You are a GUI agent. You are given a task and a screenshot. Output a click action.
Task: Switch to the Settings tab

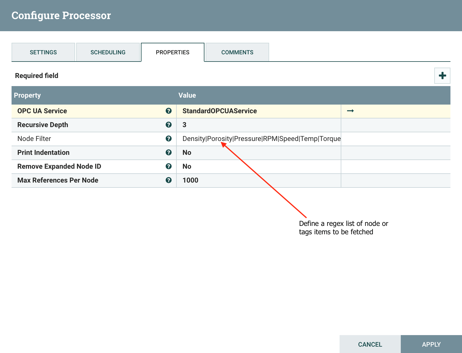click(43, 52)
